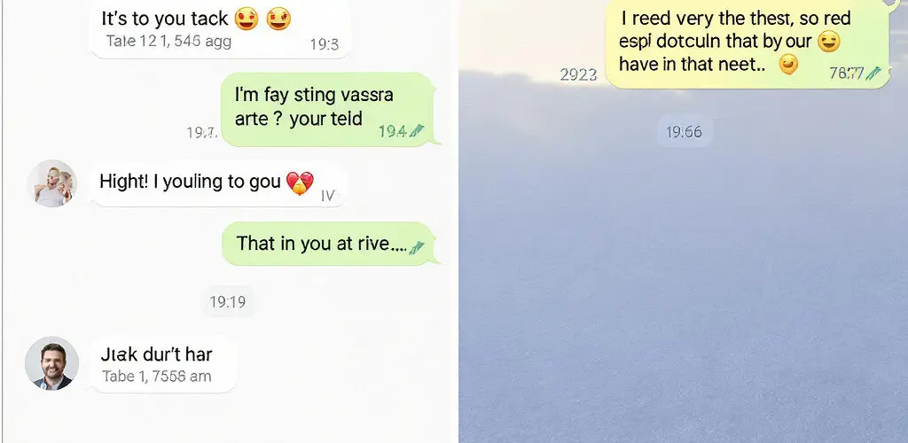
Task: Click first heart-eyes emoji in top message
Action: click(247, 19)
